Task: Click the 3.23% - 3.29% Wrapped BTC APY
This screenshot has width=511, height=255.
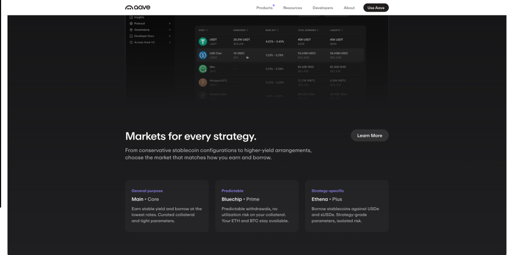Action: (x=274, y=83)
